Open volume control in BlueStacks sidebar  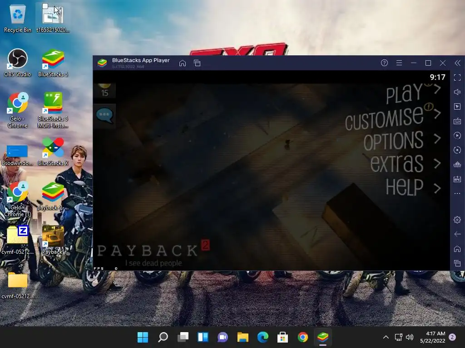tap(457, 92)
